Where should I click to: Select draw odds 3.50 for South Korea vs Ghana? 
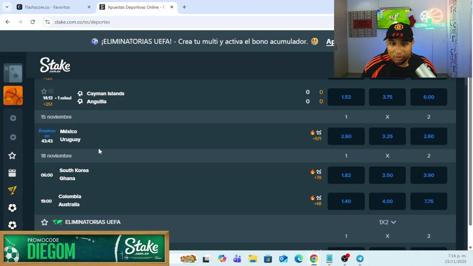tap(387, 175)
